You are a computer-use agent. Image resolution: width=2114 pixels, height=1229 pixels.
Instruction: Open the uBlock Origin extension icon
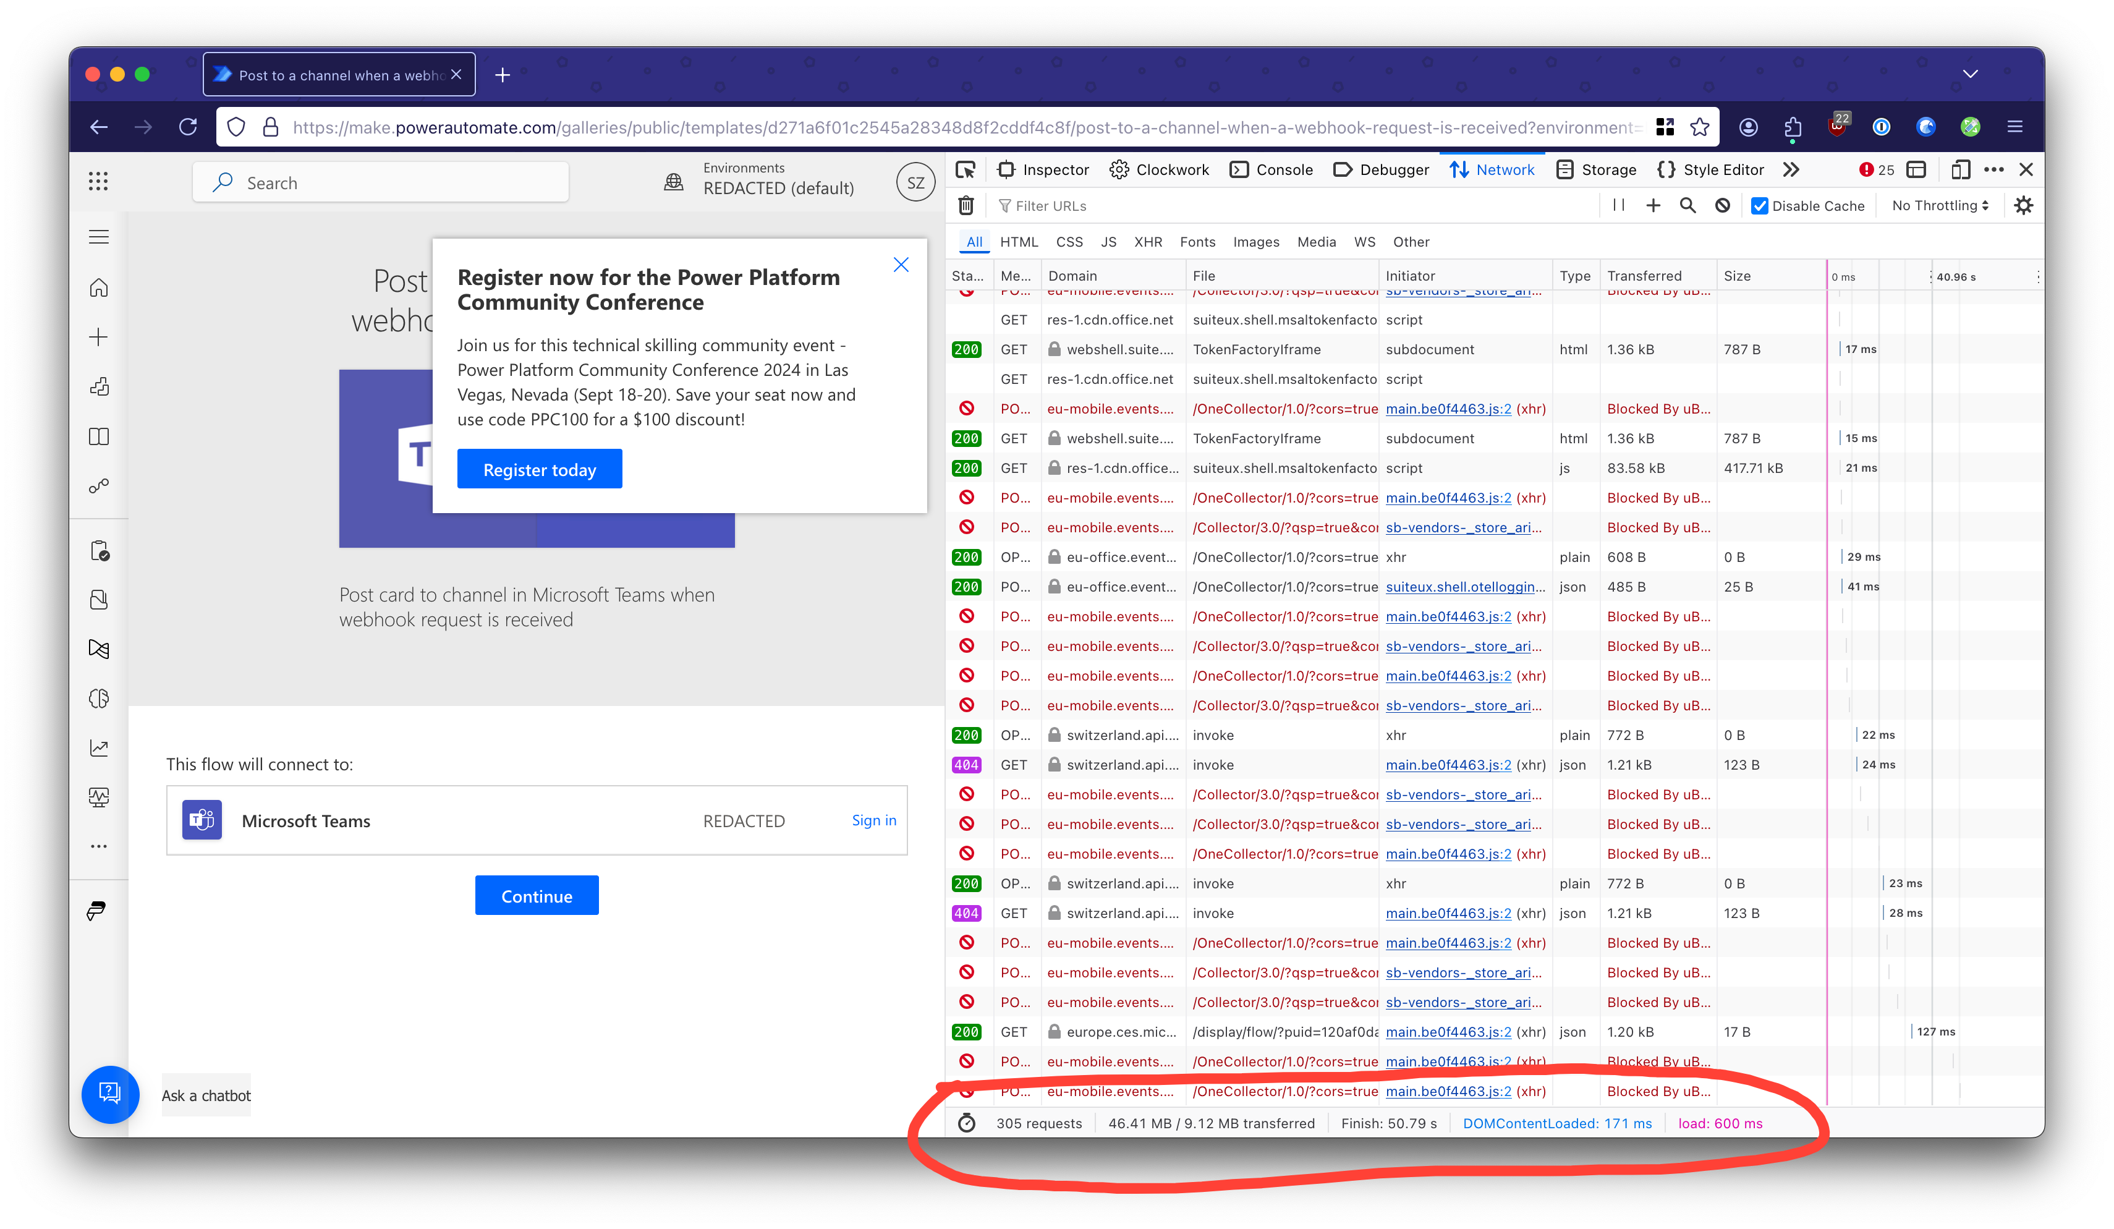tap(1837, 126)
